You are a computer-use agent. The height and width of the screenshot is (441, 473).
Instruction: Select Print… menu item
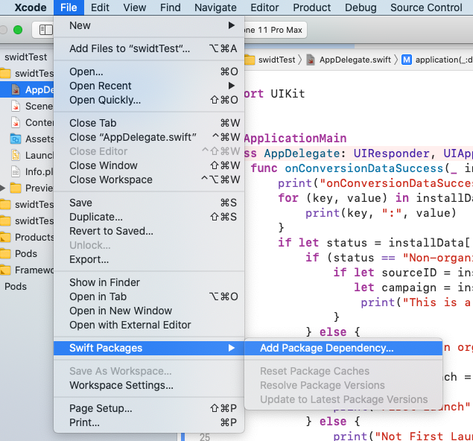click(x=149, y=422)
